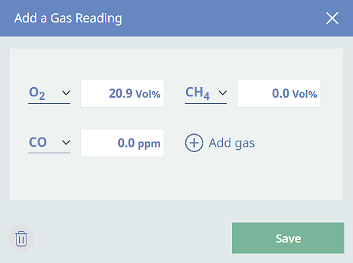353x263 pixels.
Task: Click the circled plus icon
Action: point(194,143)
